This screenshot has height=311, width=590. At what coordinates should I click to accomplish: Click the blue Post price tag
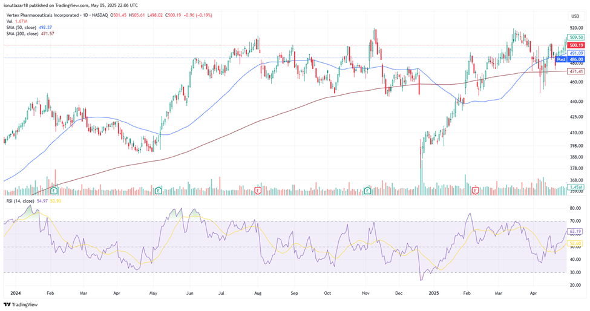(560, 59)
